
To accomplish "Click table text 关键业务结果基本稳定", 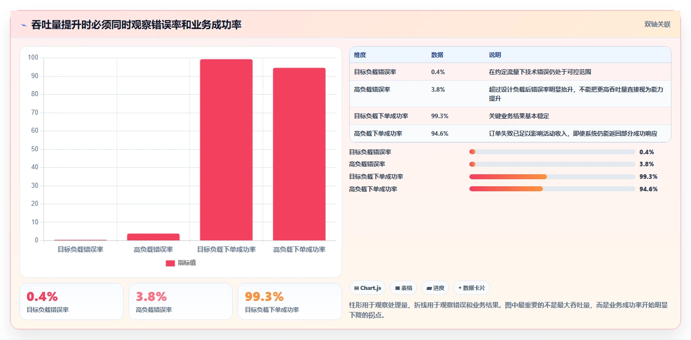I will 519,116.
